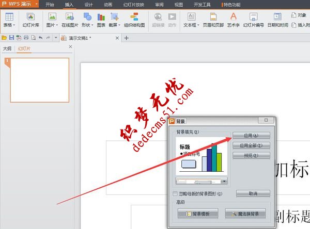Screen dimensions: 310x229
Task: Save the document with the floppy disk icon
Action: pos(11,38)
